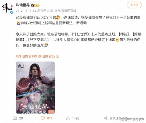Click the diamond super-topic icon
The width and height of the screenshot is (146, 123).
[x=36, y=57]
